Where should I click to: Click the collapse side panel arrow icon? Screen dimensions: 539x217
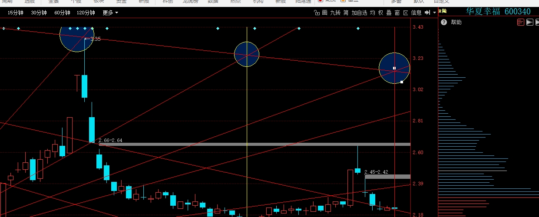[427, 13]
